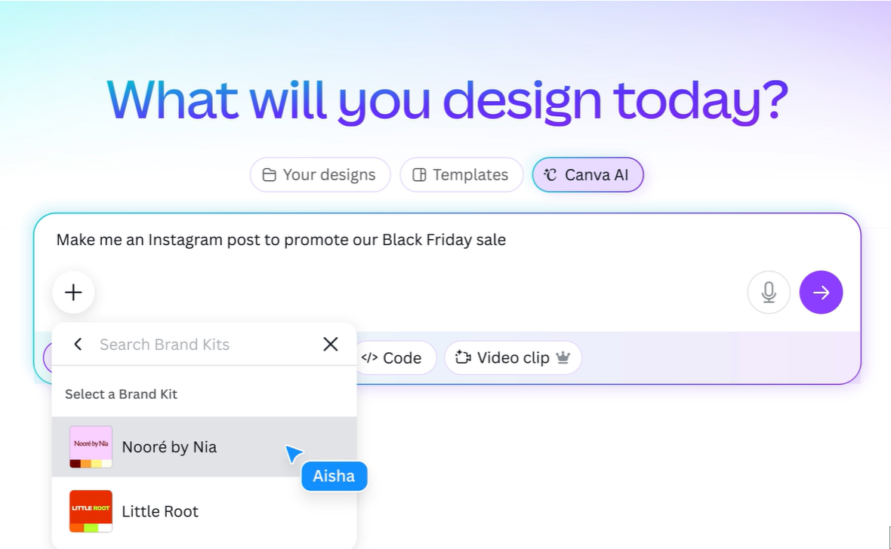This screenshot has width=891, height=549.
Task: Open Your designs
Action: (x=319, y=174)
